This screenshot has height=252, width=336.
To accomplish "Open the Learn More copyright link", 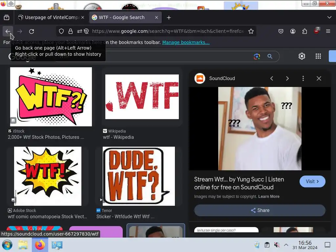I will 269,197.
